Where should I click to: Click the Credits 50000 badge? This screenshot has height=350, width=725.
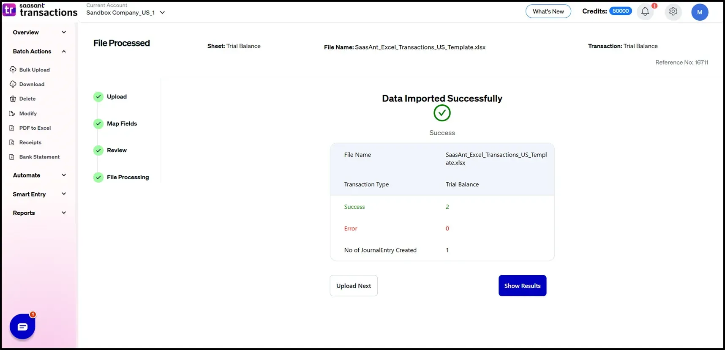(621, 11)
